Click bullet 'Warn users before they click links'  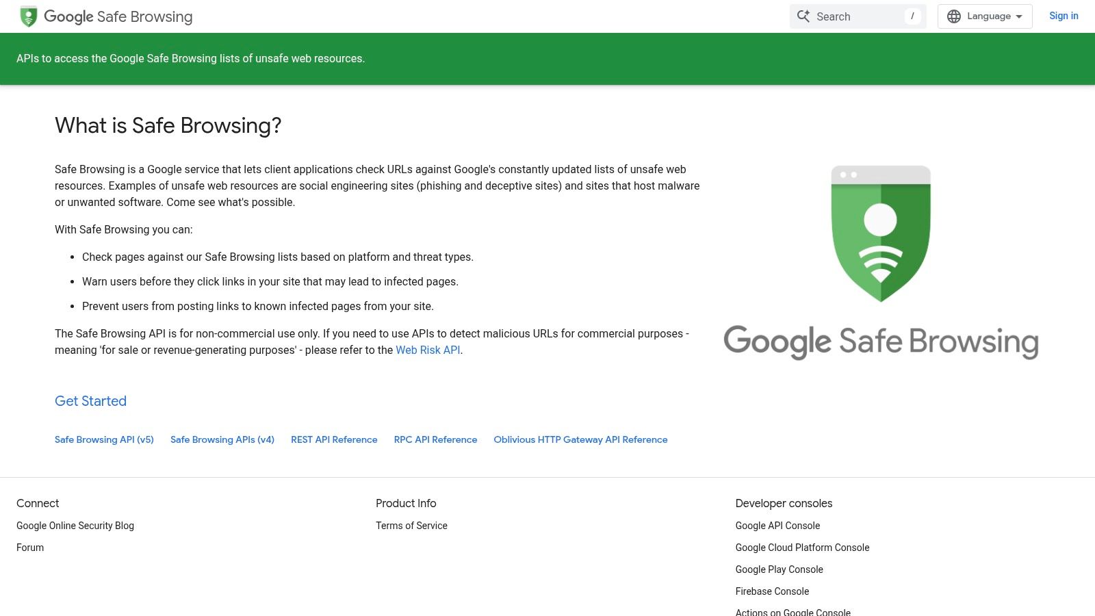(x=270, y=281)
